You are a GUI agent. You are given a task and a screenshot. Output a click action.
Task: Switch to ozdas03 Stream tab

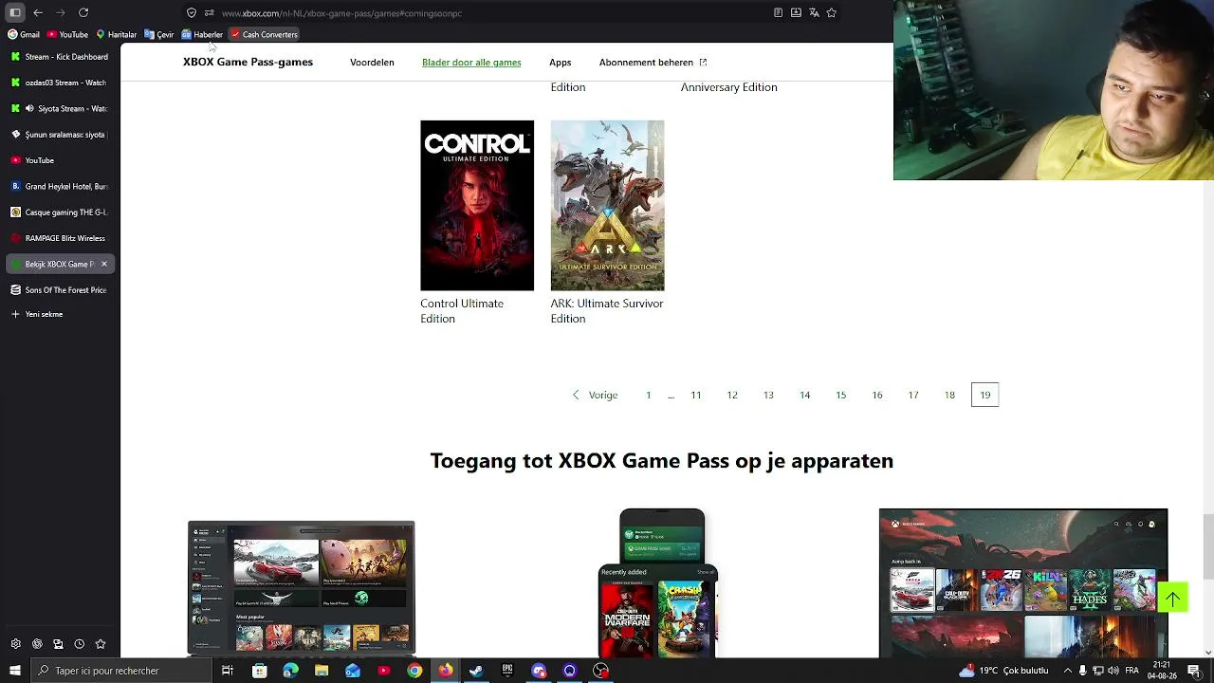click(60, 83)
